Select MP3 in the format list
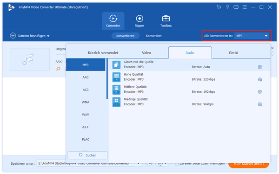Image resolution: width=279 pixels, height=174 pixels. [86, 65]
